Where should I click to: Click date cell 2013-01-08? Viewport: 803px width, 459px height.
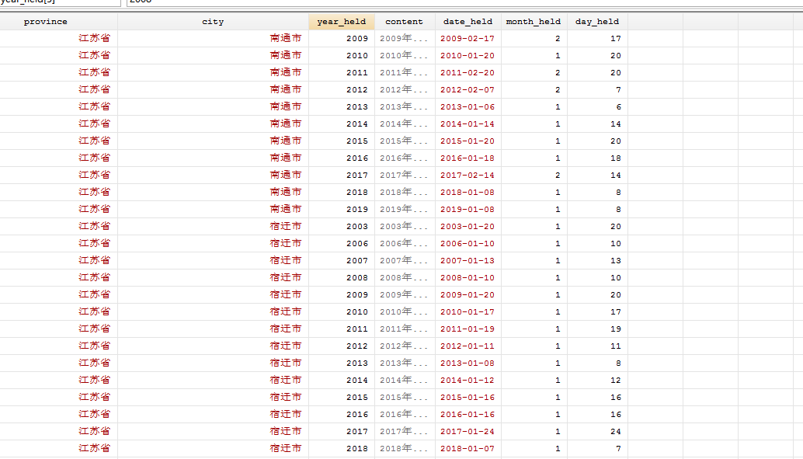pyautogui.click(x=468, y=363)
